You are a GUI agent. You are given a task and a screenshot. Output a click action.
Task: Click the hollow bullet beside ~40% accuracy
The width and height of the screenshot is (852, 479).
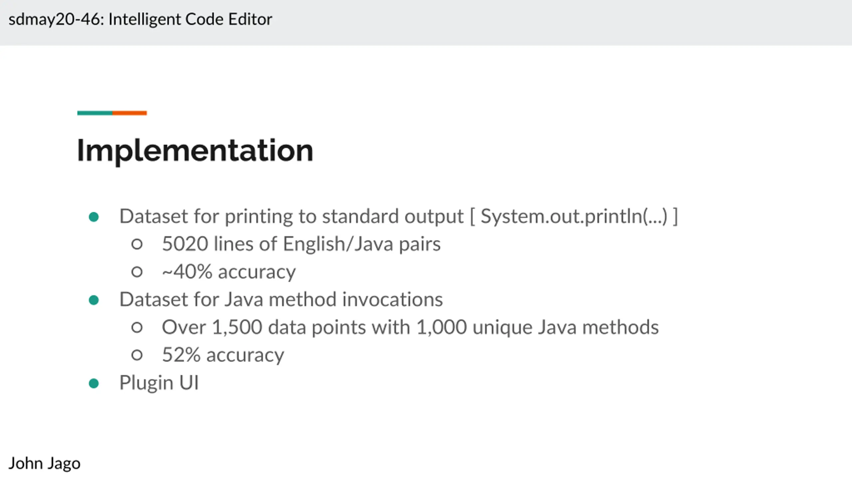click(x=137, y=272)
